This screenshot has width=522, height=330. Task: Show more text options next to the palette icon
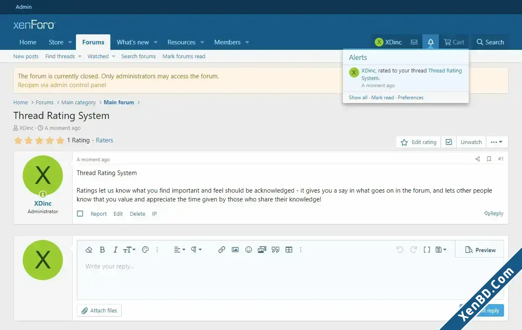tap(157, 250)
